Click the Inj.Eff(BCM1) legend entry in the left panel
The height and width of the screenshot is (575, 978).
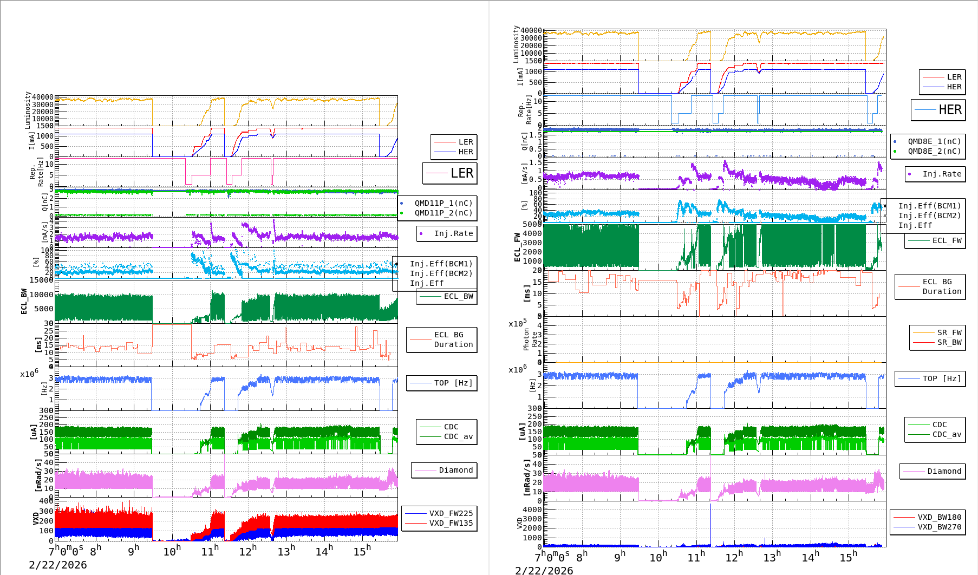tap(441, 264)
